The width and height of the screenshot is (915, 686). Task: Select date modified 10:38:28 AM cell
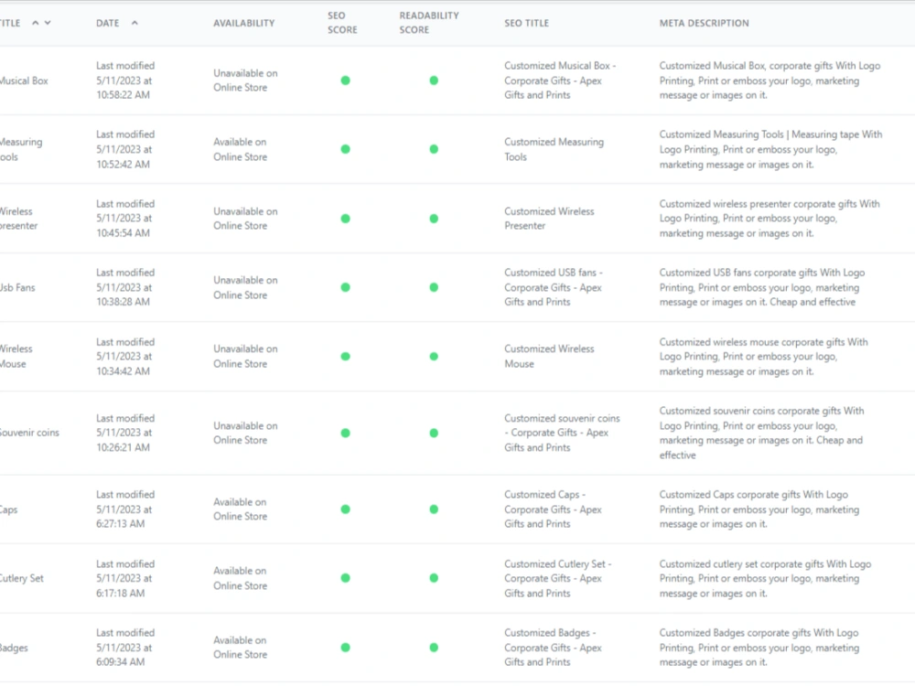click(125, 287)
